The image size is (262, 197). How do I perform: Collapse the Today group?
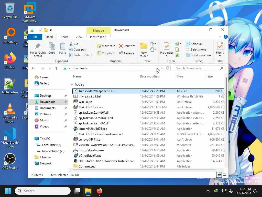point(72,84)
